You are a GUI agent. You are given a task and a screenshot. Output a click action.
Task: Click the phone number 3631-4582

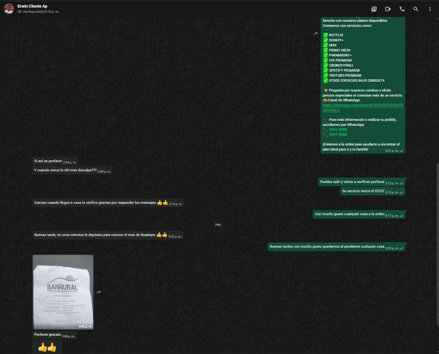point(338,129)
